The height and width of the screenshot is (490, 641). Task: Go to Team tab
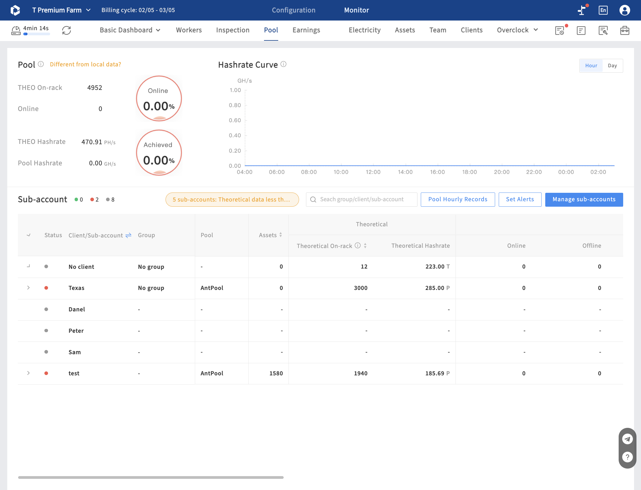tap(438, 30)
